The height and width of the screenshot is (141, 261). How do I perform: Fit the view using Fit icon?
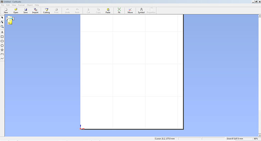click(119, 11)
